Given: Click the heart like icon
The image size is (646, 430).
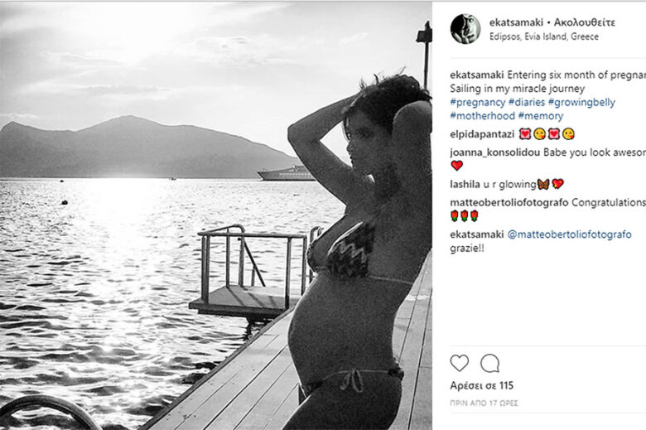Looking at the screenshot, I should click(x=460, y=363).
